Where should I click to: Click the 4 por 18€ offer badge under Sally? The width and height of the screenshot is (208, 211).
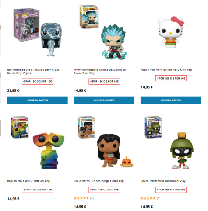click(38, 81)
